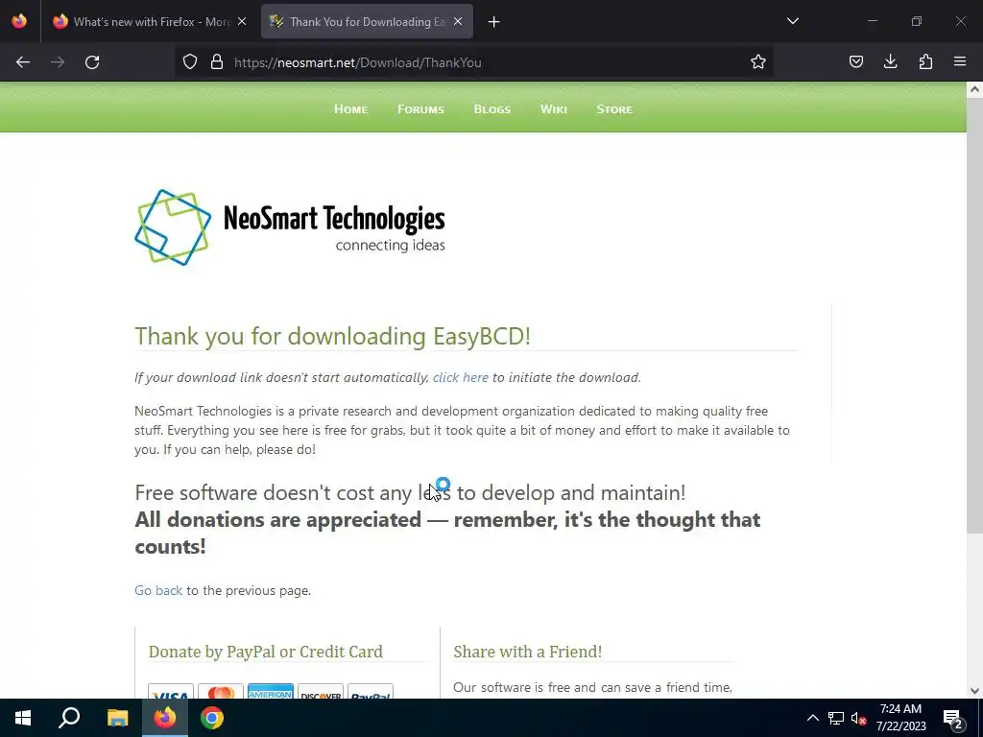Go to the Forums page
This screenshot has height=737, width=983.
[420, 109]
